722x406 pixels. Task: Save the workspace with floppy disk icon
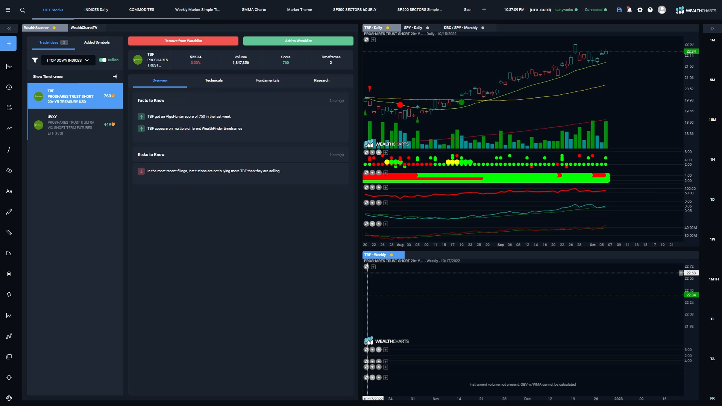coord(619,10)
